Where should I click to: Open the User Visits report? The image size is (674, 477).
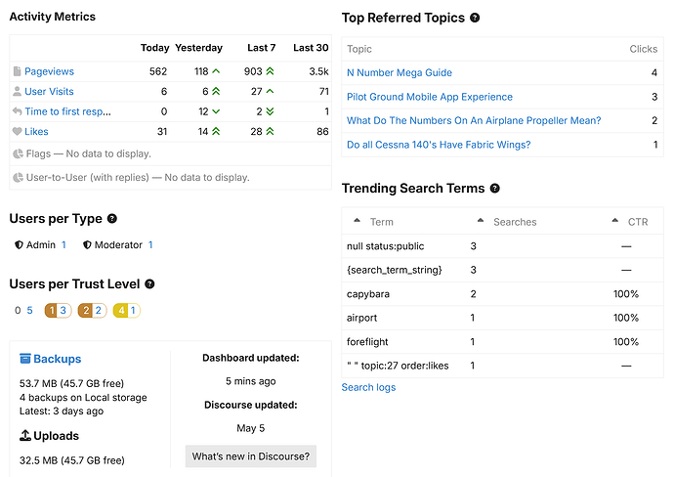pyautogui.click(x=49, y=91)
